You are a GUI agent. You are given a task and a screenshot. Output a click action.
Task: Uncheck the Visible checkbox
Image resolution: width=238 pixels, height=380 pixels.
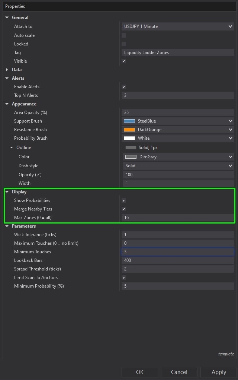coord(124,61)
